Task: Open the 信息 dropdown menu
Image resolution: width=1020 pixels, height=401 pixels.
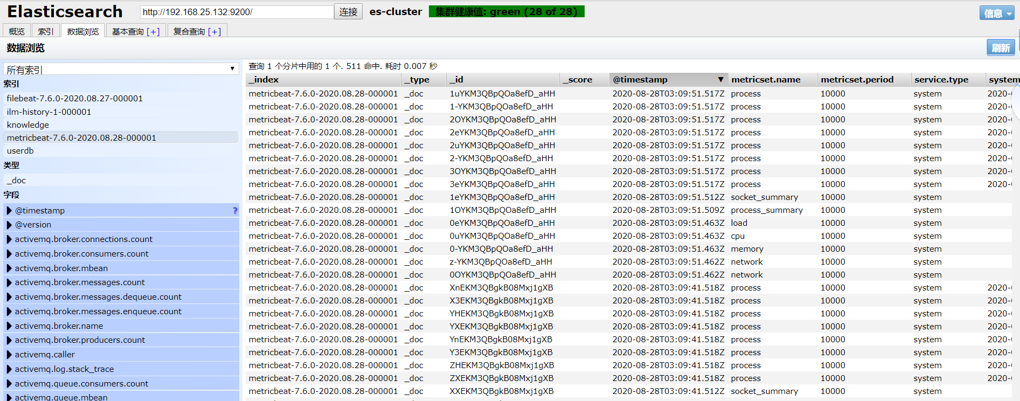Action: tap(997, 13)
